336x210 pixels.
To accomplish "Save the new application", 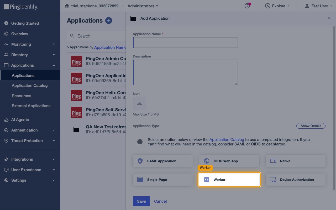I will (141, 201).
